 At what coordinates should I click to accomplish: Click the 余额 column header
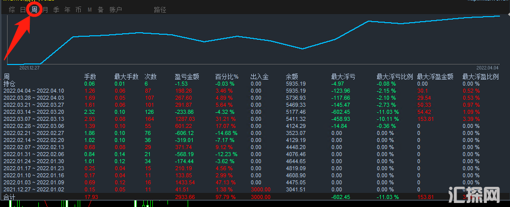click(x=292, y=77)
